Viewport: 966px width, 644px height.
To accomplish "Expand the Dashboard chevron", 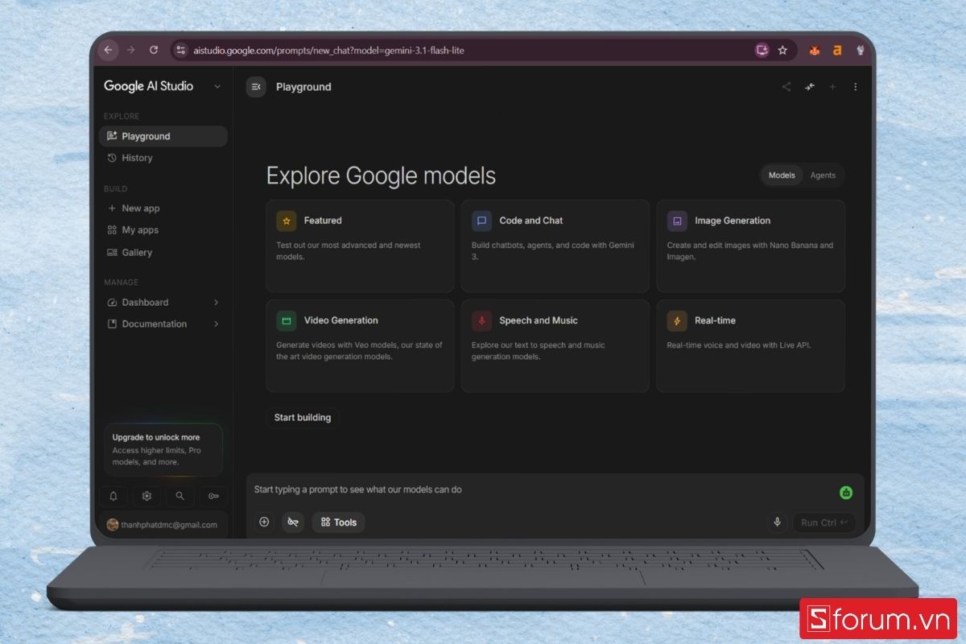I will 216,303.
